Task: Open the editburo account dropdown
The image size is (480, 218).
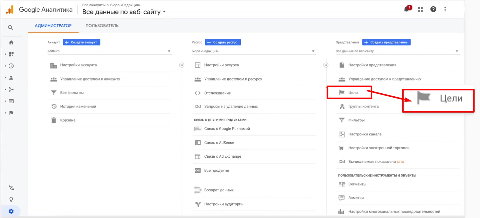Action: tap(109, 51)
